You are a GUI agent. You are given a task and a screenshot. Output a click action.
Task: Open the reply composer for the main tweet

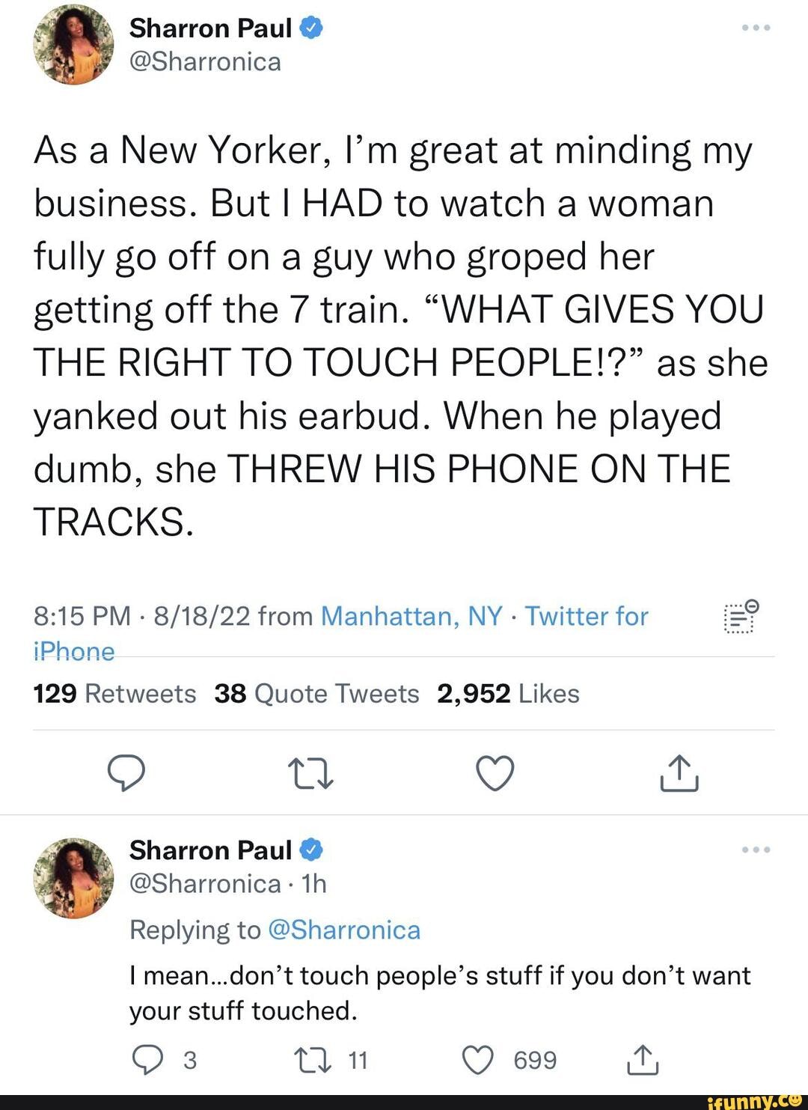[128, 775]
